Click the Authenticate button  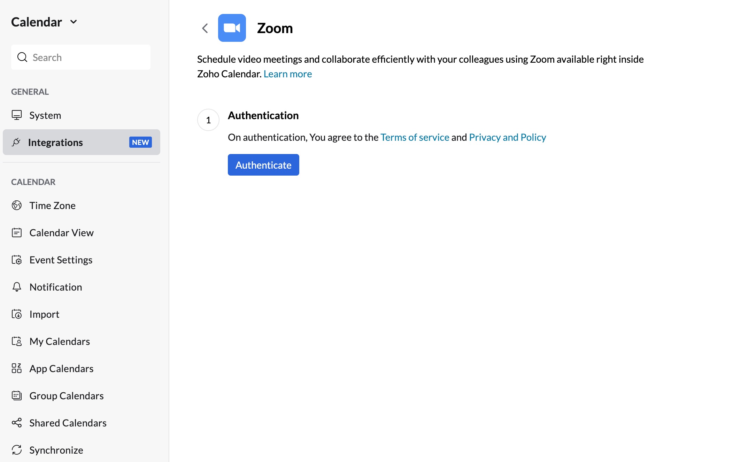pos(263,165)
